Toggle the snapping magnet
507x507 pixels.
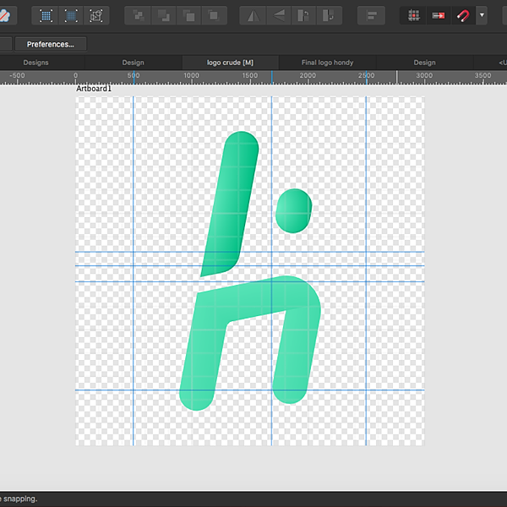463,15
